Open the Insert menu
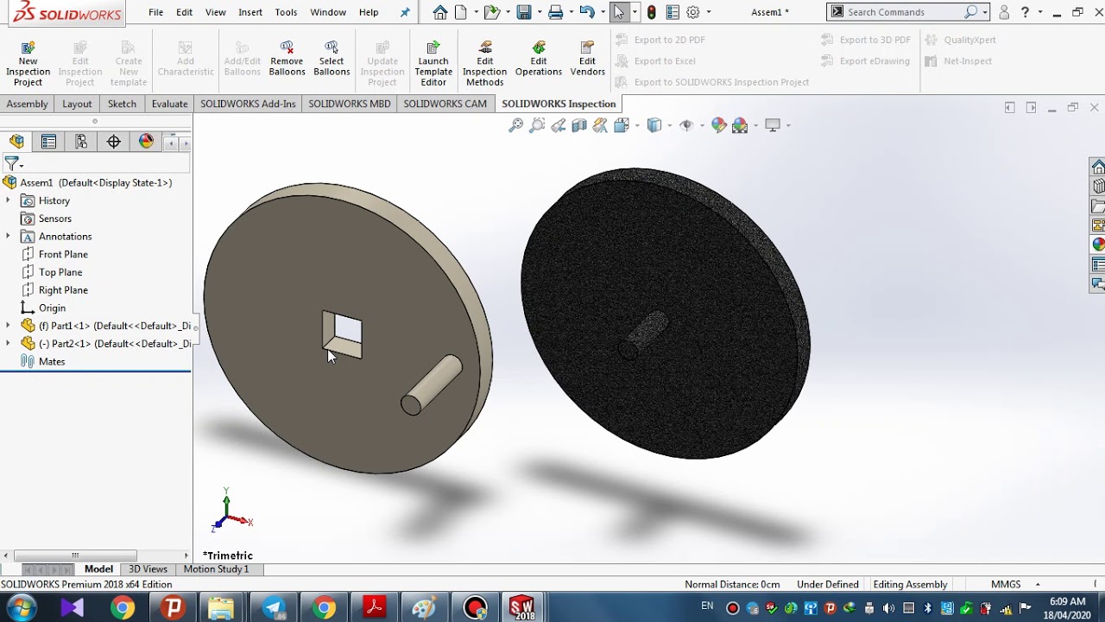The height and width of the screenshot is (622, 1105). coord(250,12)
